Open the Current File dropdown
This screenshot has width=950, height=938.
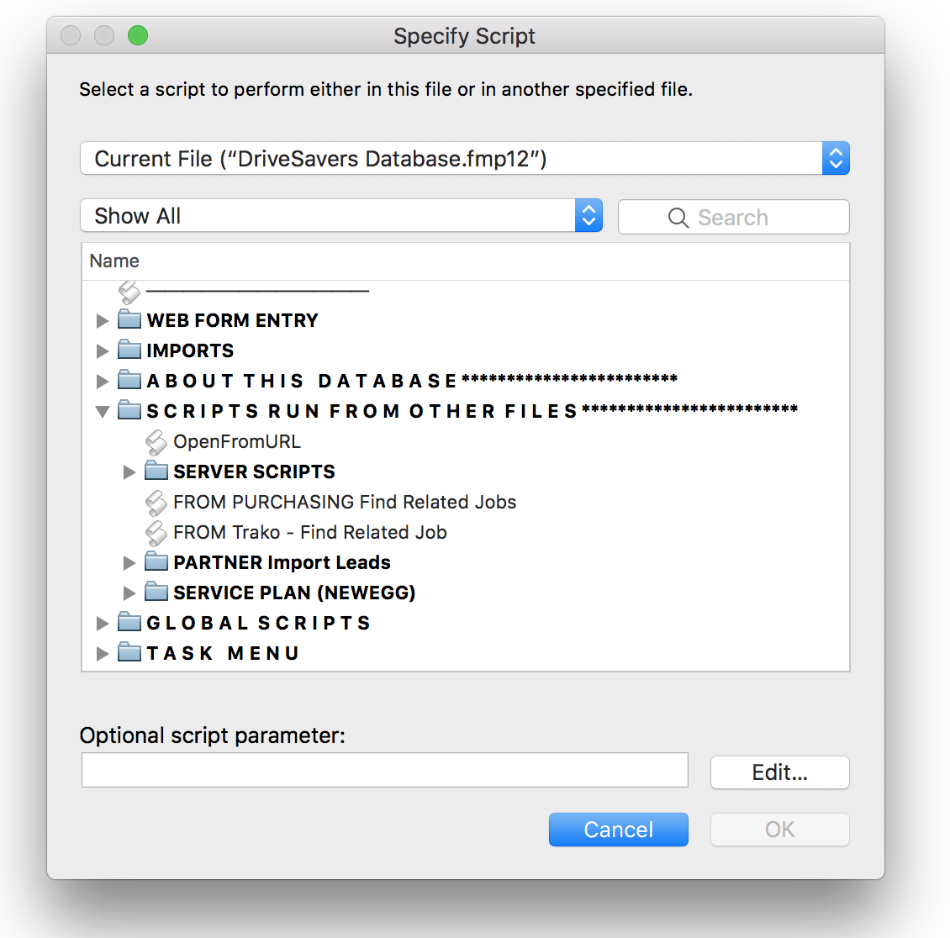coord(465,159)
